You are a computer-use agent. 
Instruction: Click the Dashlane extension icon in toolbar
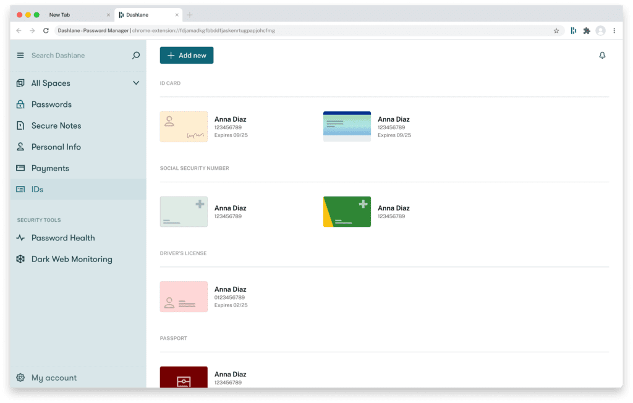[x=573, y=30]
